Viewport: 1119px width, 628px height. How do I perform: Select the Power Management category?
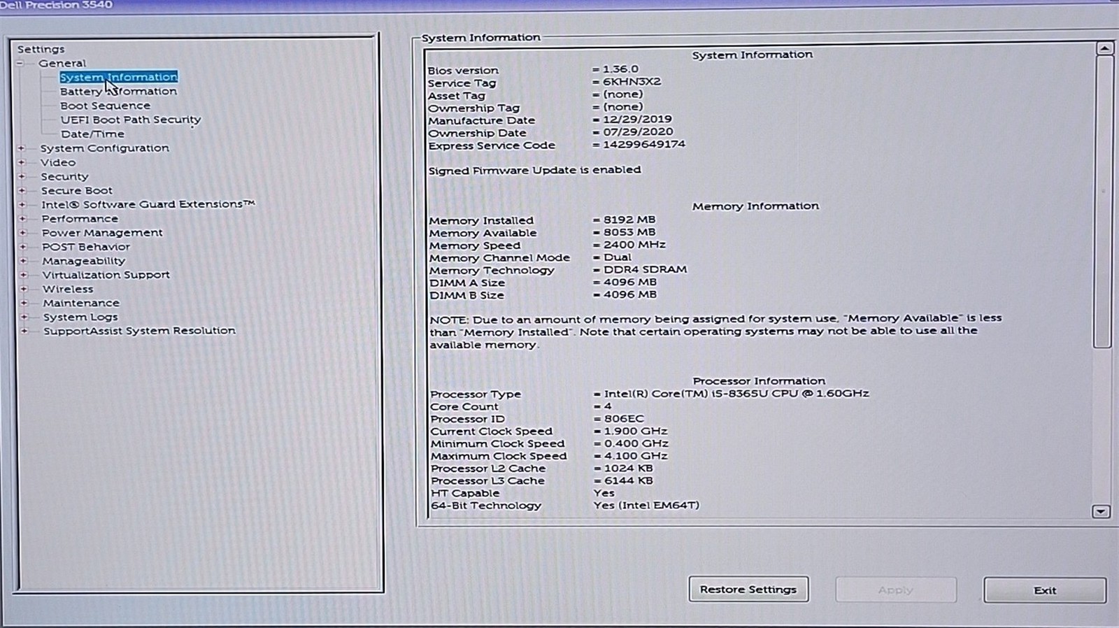(x=102, y=233)
